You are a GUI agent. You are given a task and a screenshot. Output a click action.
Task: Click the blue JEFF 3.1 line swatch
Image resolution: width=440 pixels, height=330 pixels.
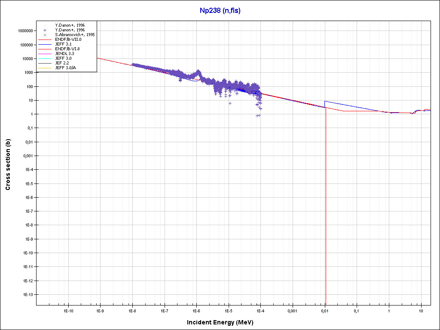45,44
